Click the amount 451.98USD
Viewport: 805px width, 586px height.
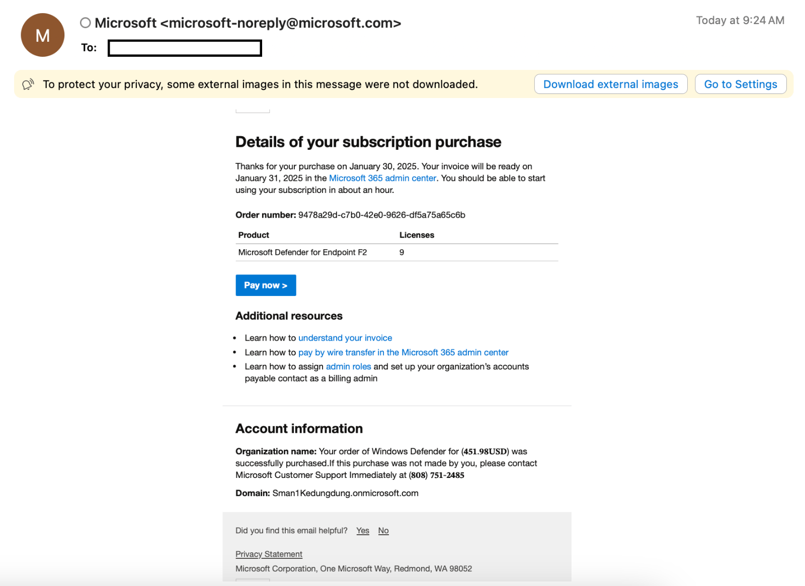[x=485, y=451]
